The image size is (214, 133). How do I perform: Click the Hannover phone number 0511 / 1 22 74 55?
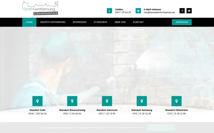pos(107,113)
